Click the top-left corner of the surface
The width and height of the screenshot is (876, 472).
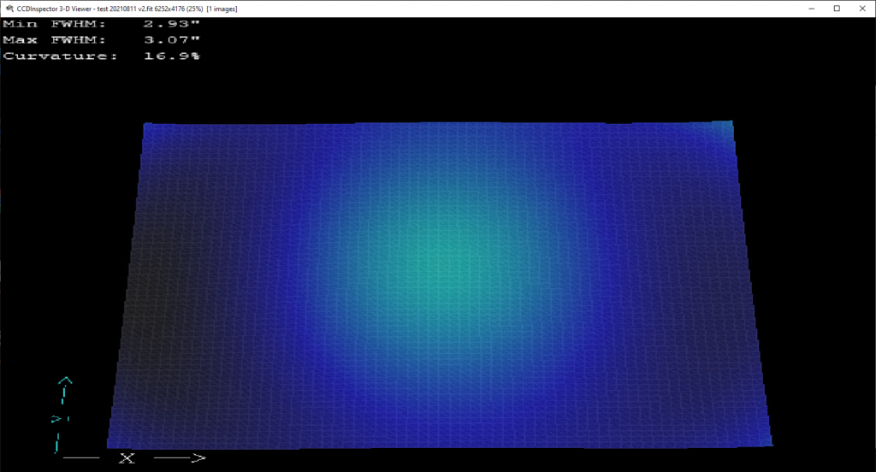click(146, 127)
